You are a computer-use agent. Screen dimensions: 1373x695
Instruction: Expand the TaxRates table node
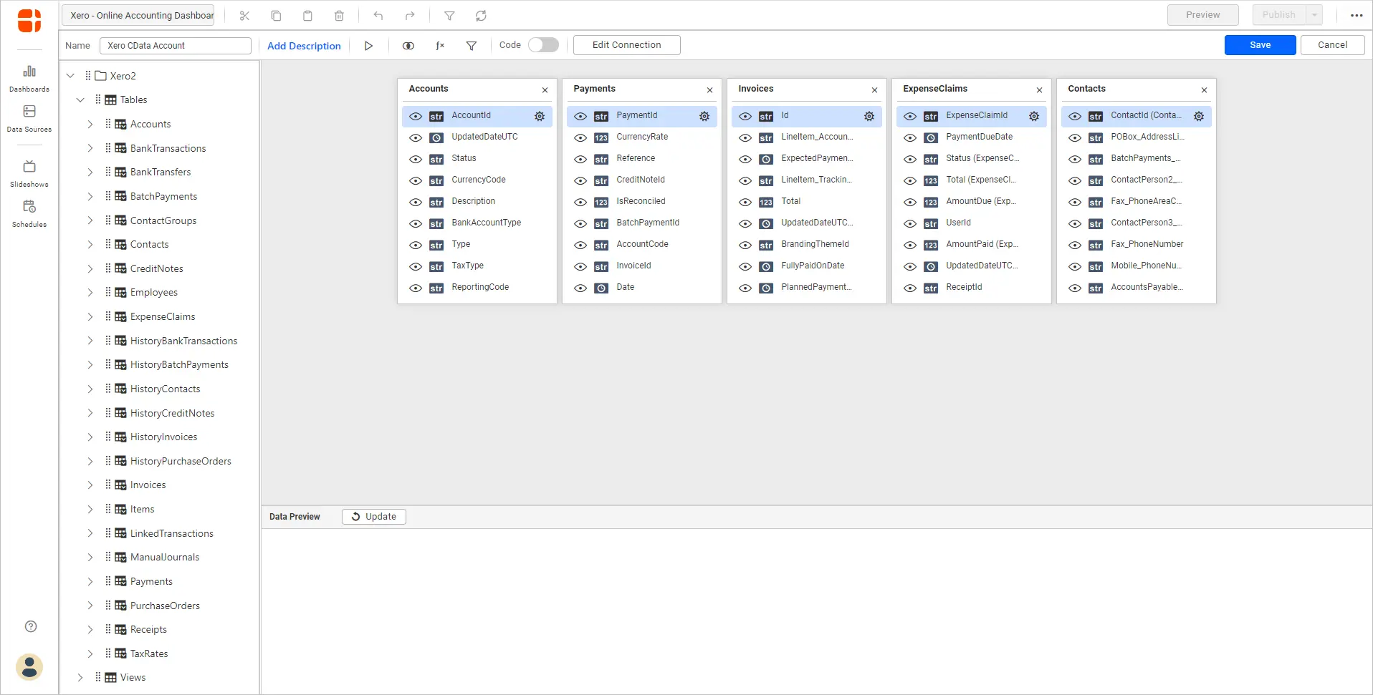pos(90,653)
